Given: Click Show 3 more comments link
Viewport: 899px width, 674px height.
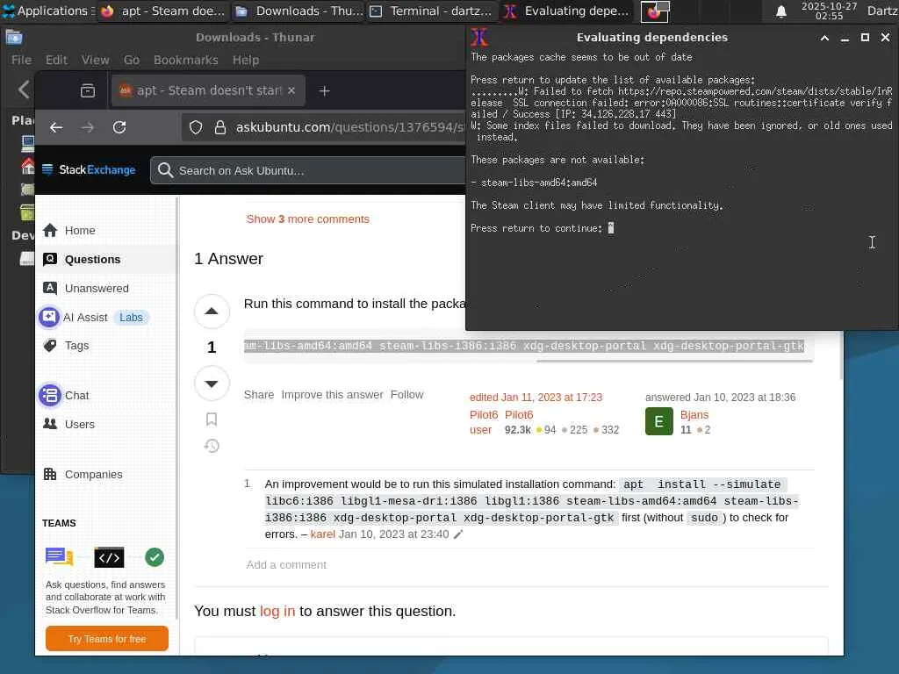Looking at the screenshot, I should 307,219.
